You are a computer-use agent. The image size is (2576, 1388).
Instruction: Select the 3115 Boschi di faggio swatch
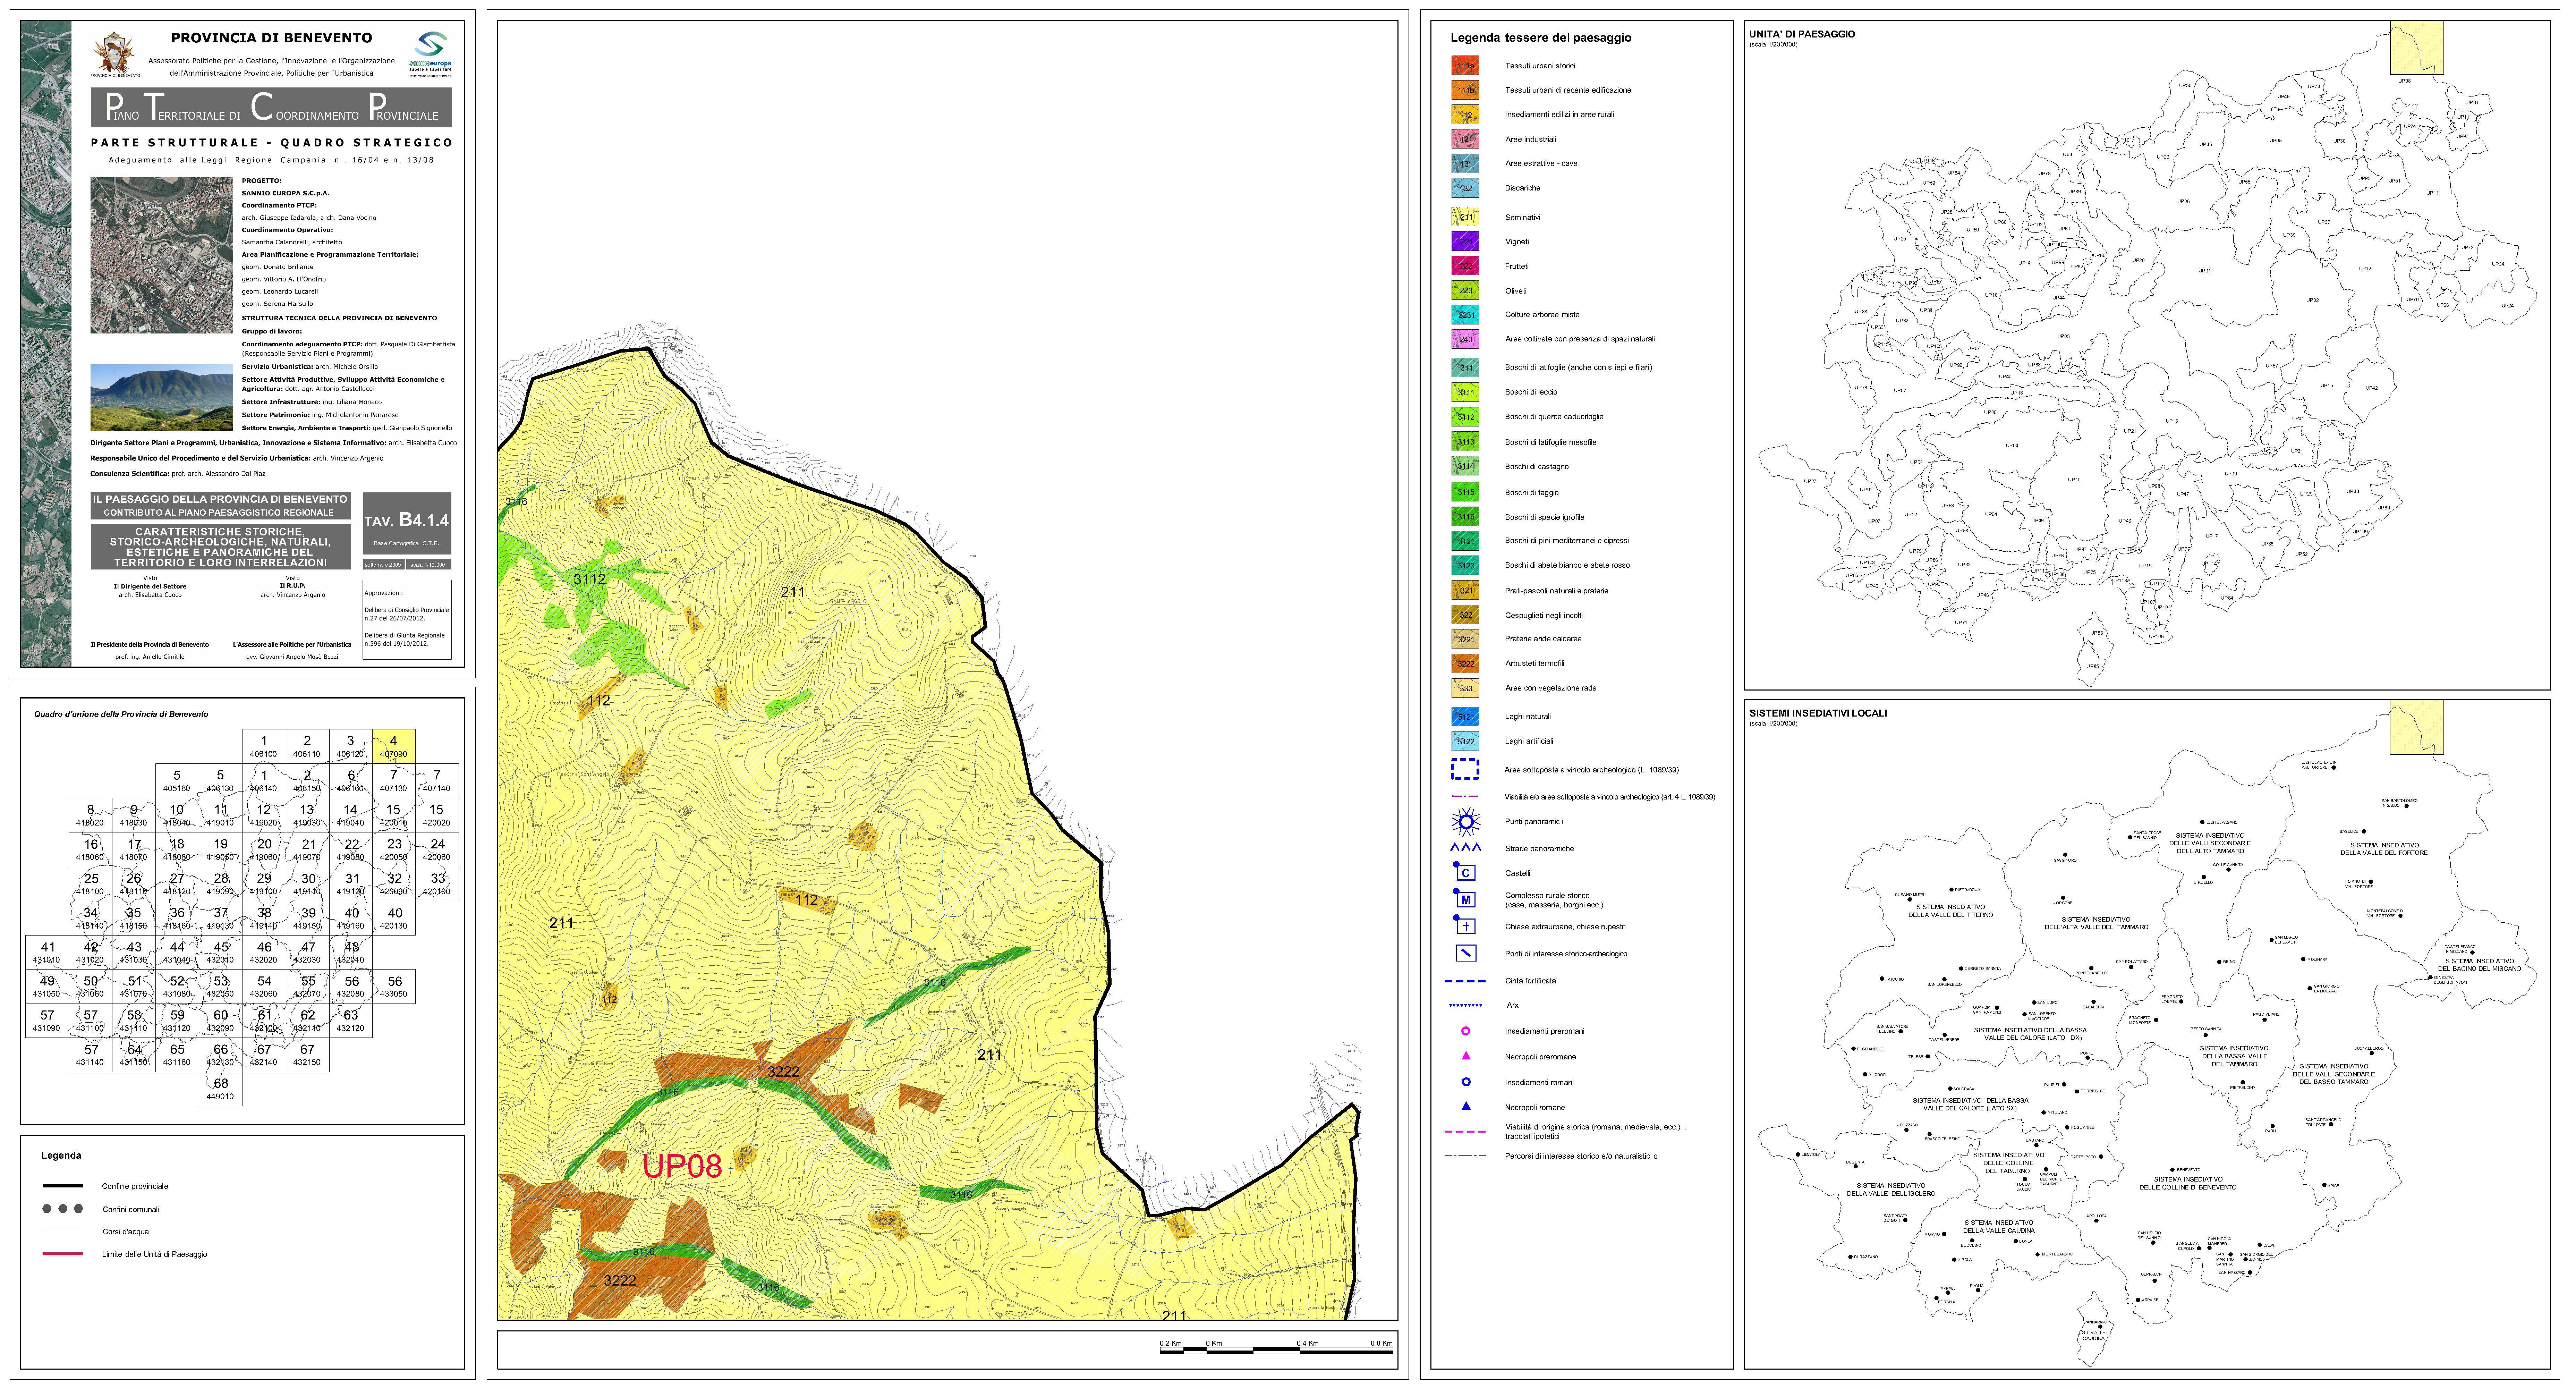point(1465,492)
